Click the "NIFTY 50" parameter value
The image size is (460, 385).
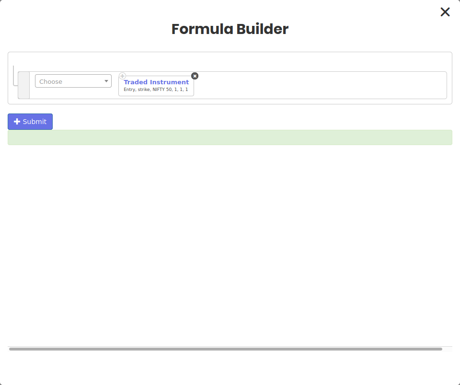[x=162, y=90]
